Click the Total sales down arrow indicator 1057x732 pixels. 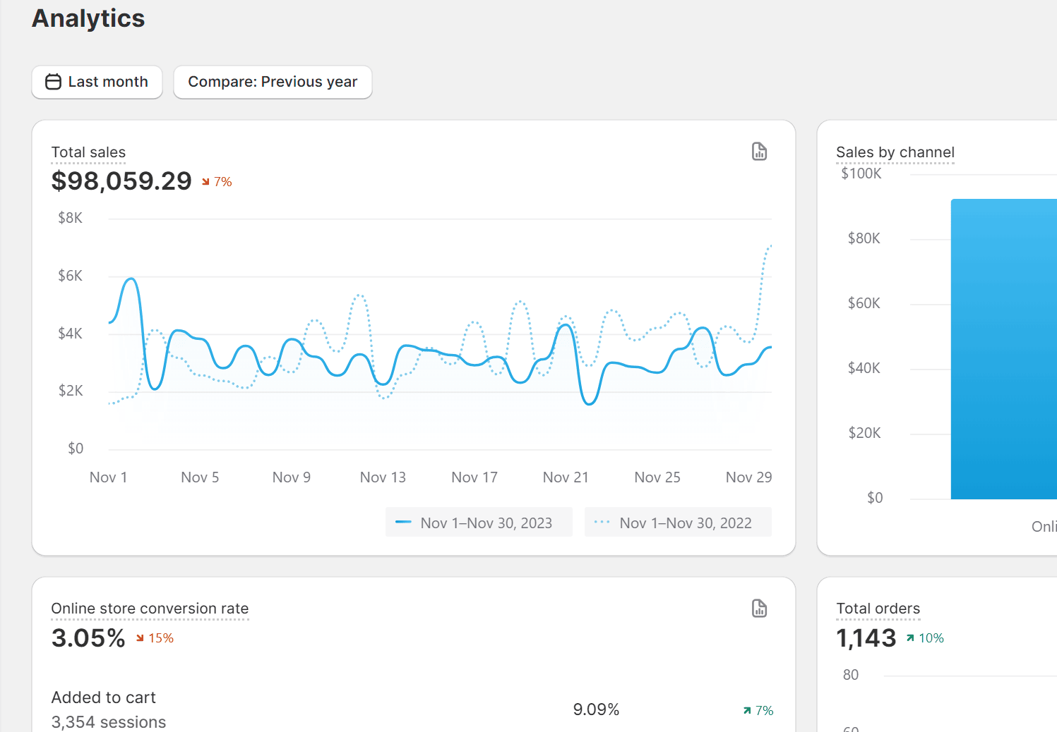206,182
